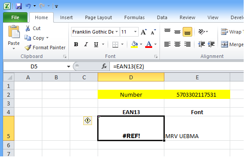Decrease the cell indent
The height and width of the screenshot is (159, 245).
[x=201, y=44]
